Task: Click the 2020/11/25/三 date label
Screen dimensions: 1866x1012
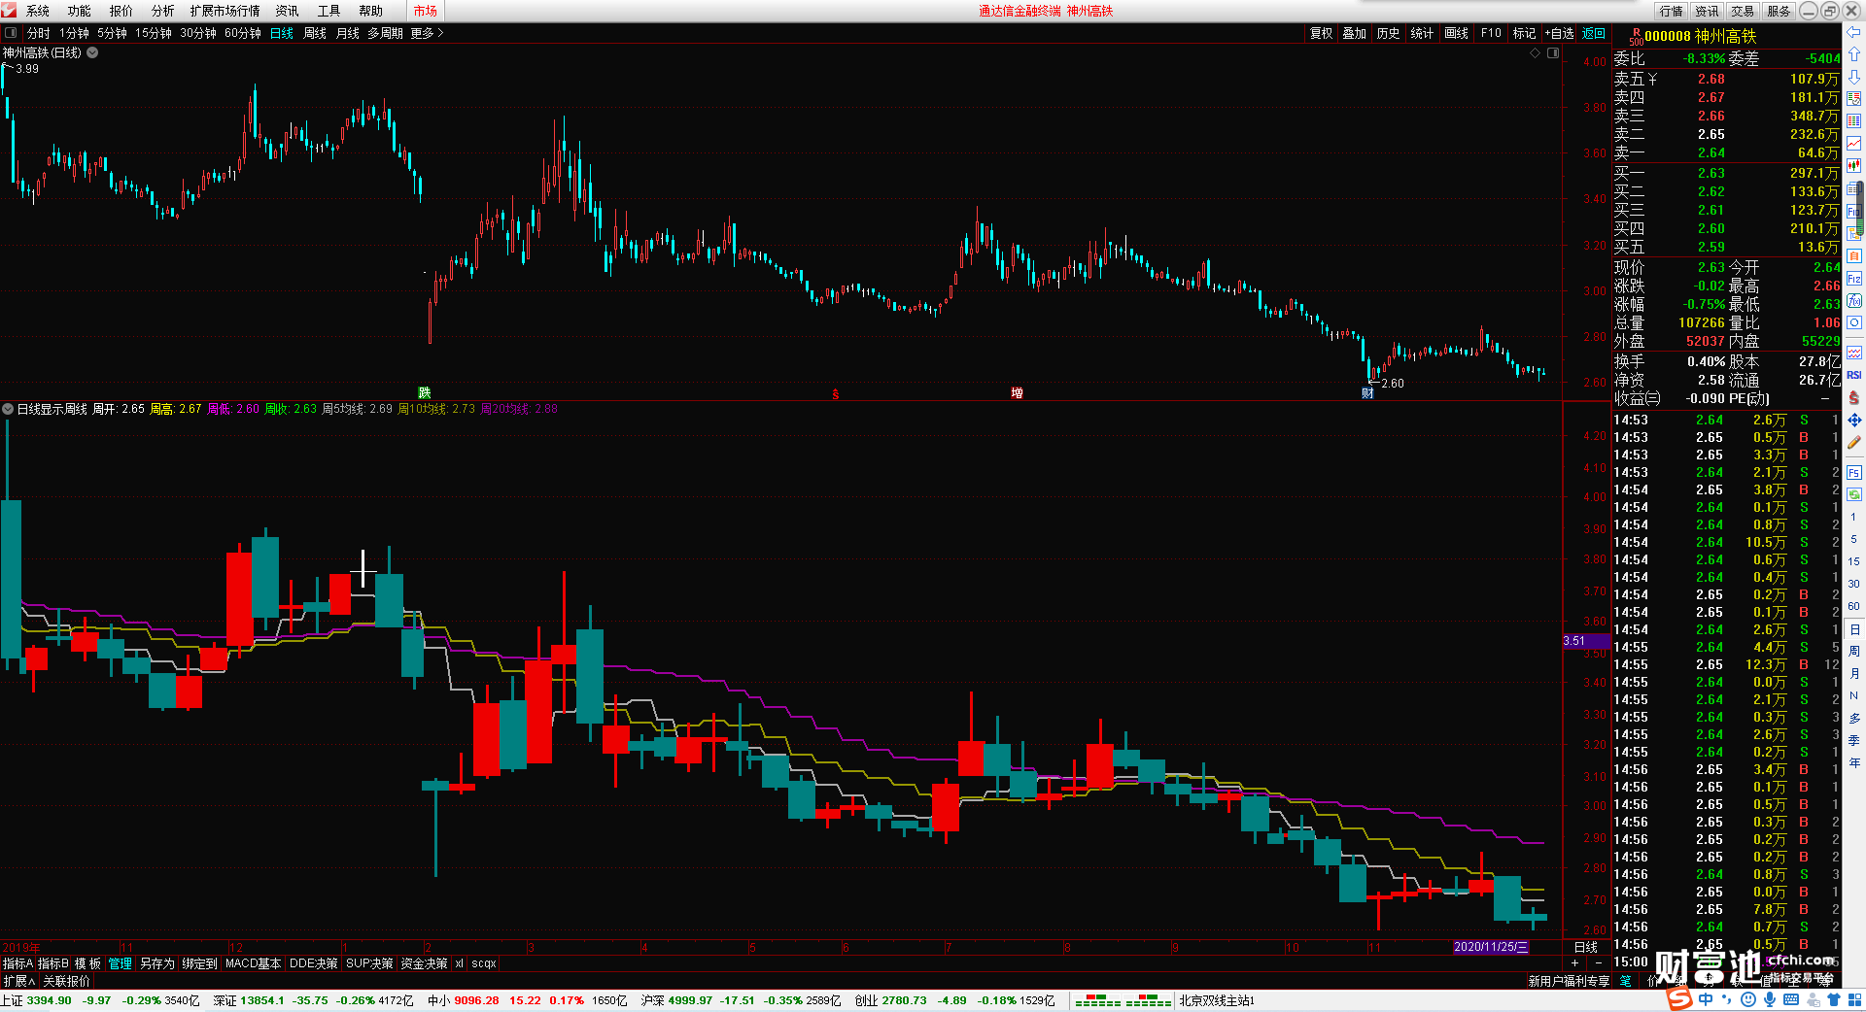Action: [1492, 947]
